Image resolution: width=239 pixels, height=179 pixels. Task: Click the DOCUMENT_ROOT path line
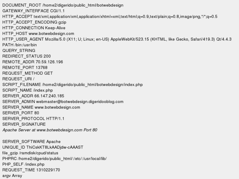point(63,5)
